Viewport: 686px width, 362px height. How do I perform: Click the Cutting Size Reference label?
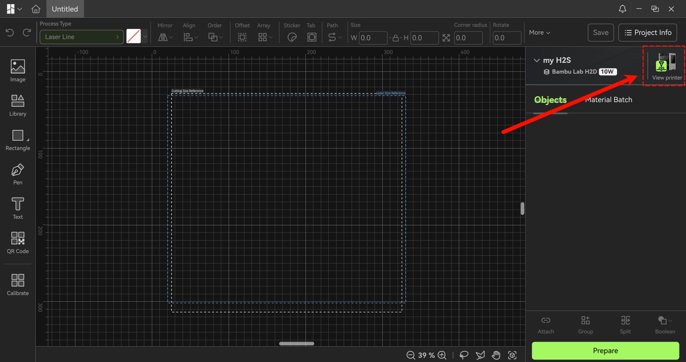pyautogui.click(x=188, y=91)
